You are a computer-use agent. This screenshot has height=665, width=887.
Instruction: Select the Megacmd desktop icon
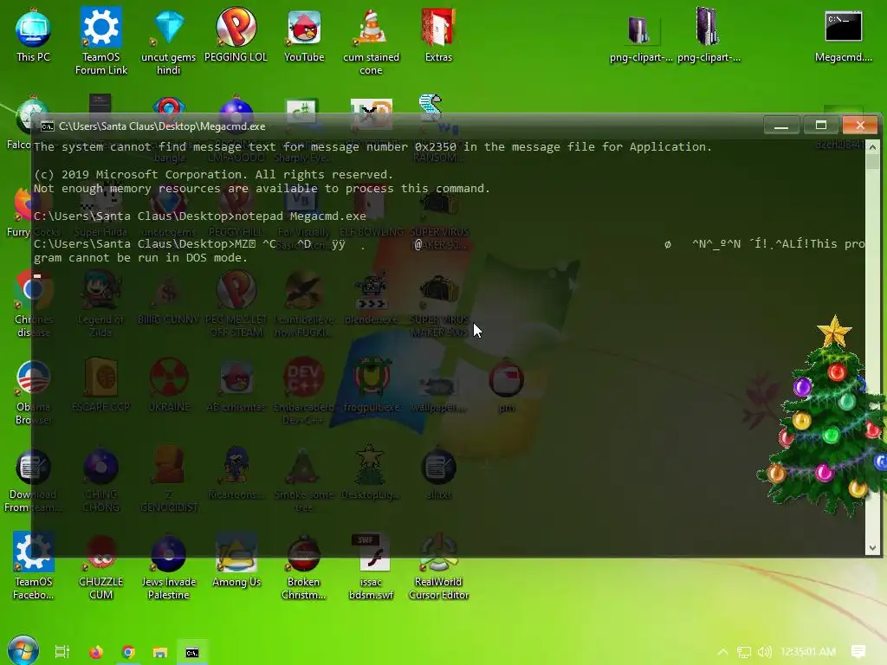pyautogui.click(x=843, y=35)
